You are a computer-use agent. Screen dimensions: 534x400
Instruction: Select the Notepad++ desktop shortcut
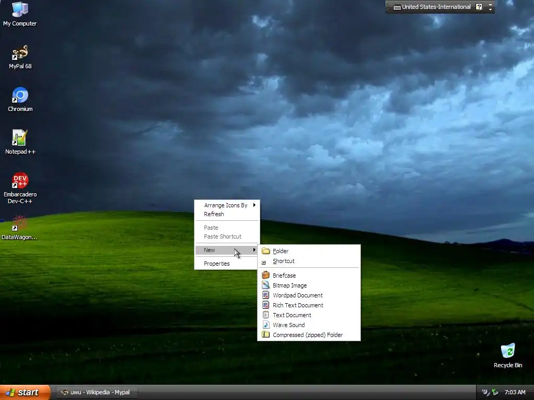coord(20,142)
